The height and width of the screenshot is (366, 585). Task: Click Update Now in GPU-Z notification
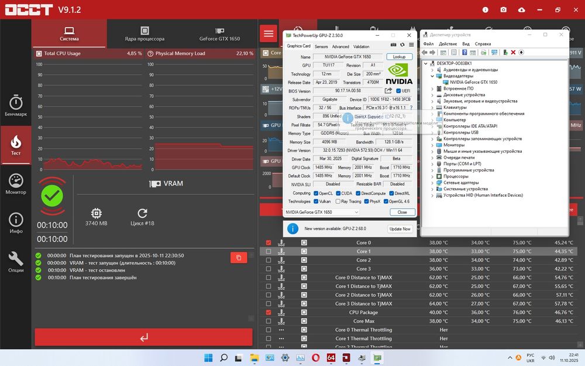tap(400, 229)
